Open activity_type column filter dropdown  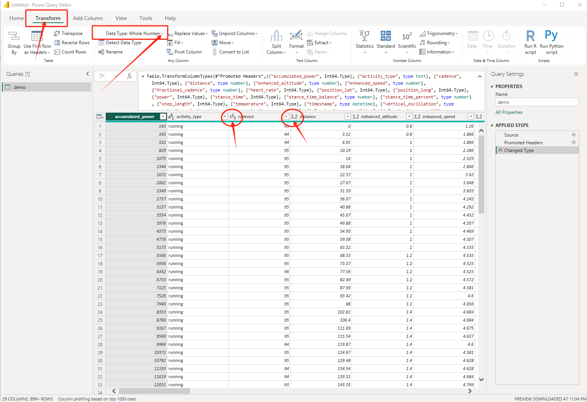[x=225, y=117]
